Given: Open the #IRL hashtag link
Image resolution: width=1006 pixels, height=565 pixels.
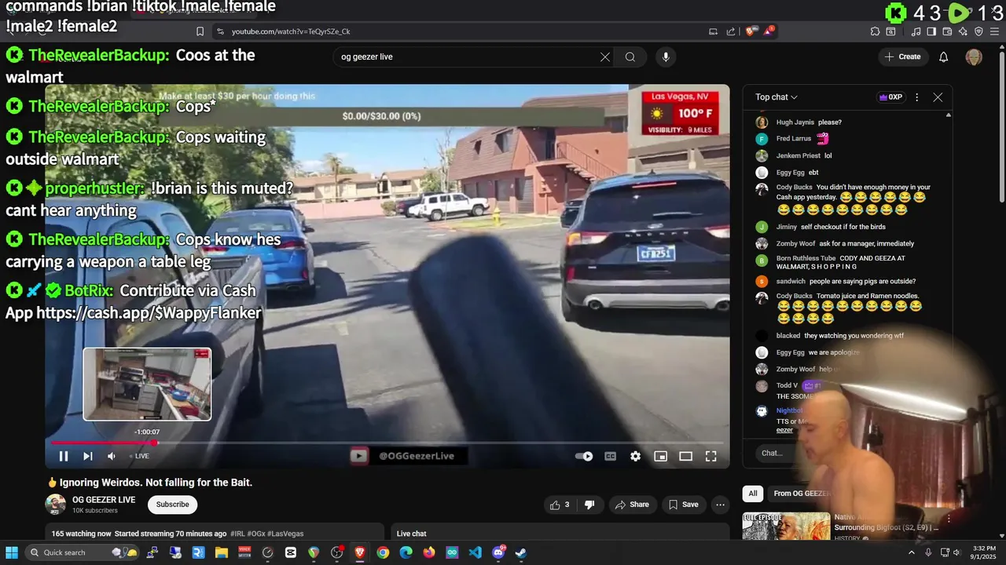Looking at the screenshot, I should [239, 534].
